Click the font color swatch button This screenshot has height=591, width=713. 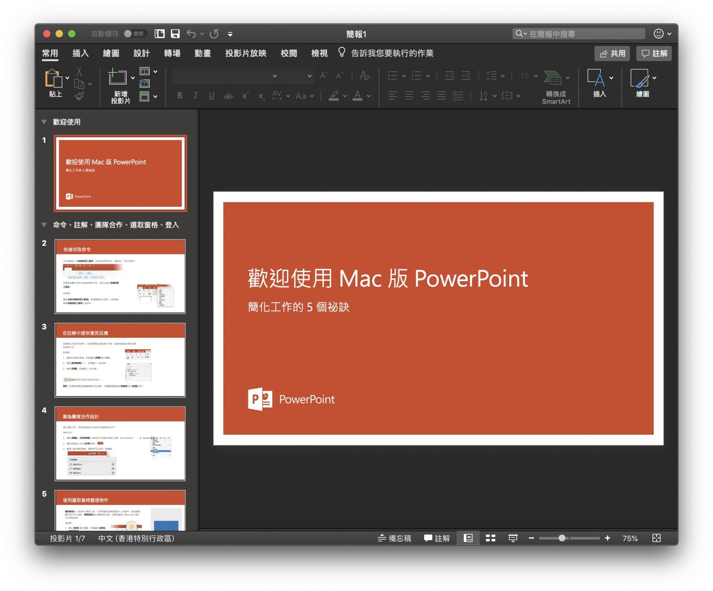(x=357, y=96)
